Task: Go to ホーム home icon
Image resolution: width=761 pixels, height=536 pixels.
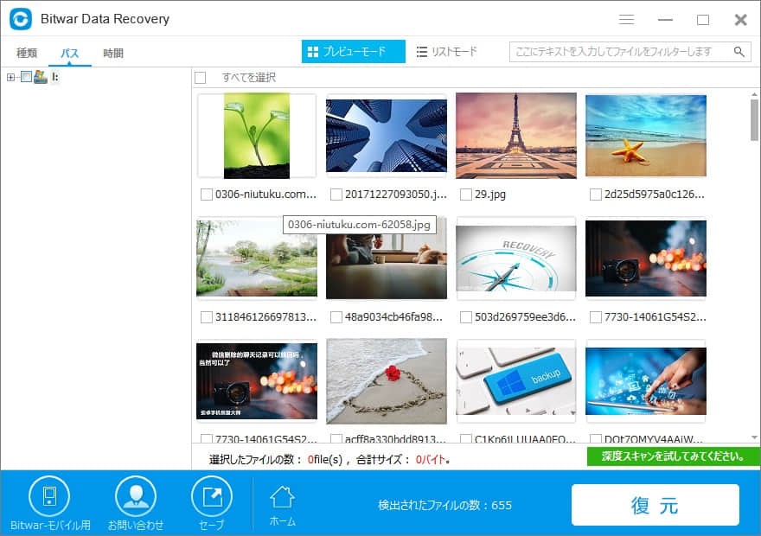Action: 282,497
